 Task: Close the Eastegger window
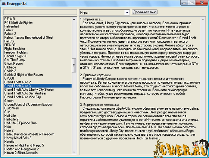[202, 3]
